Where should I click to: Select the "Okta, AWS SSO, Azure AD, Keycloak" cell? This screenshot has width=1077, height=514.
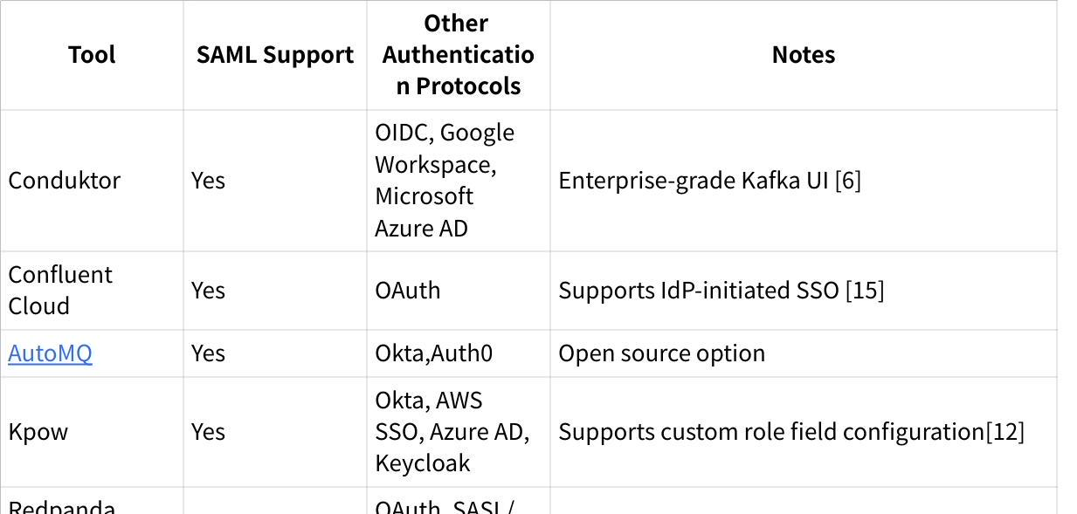point(452,432)
